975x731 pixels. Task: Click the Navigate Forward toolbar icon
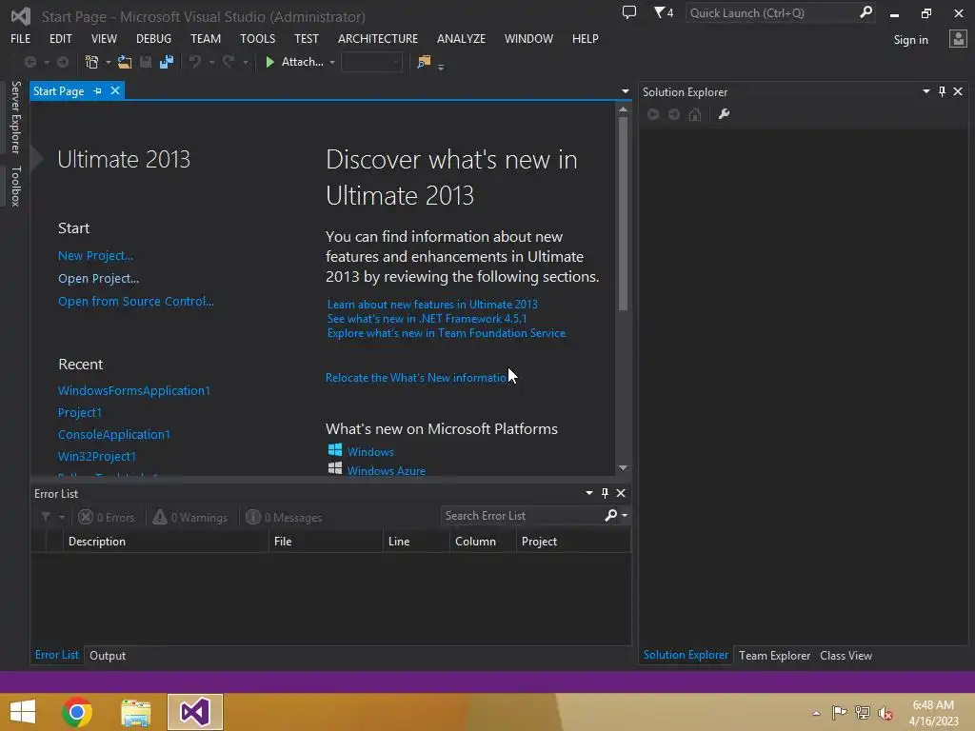[63, 62]
